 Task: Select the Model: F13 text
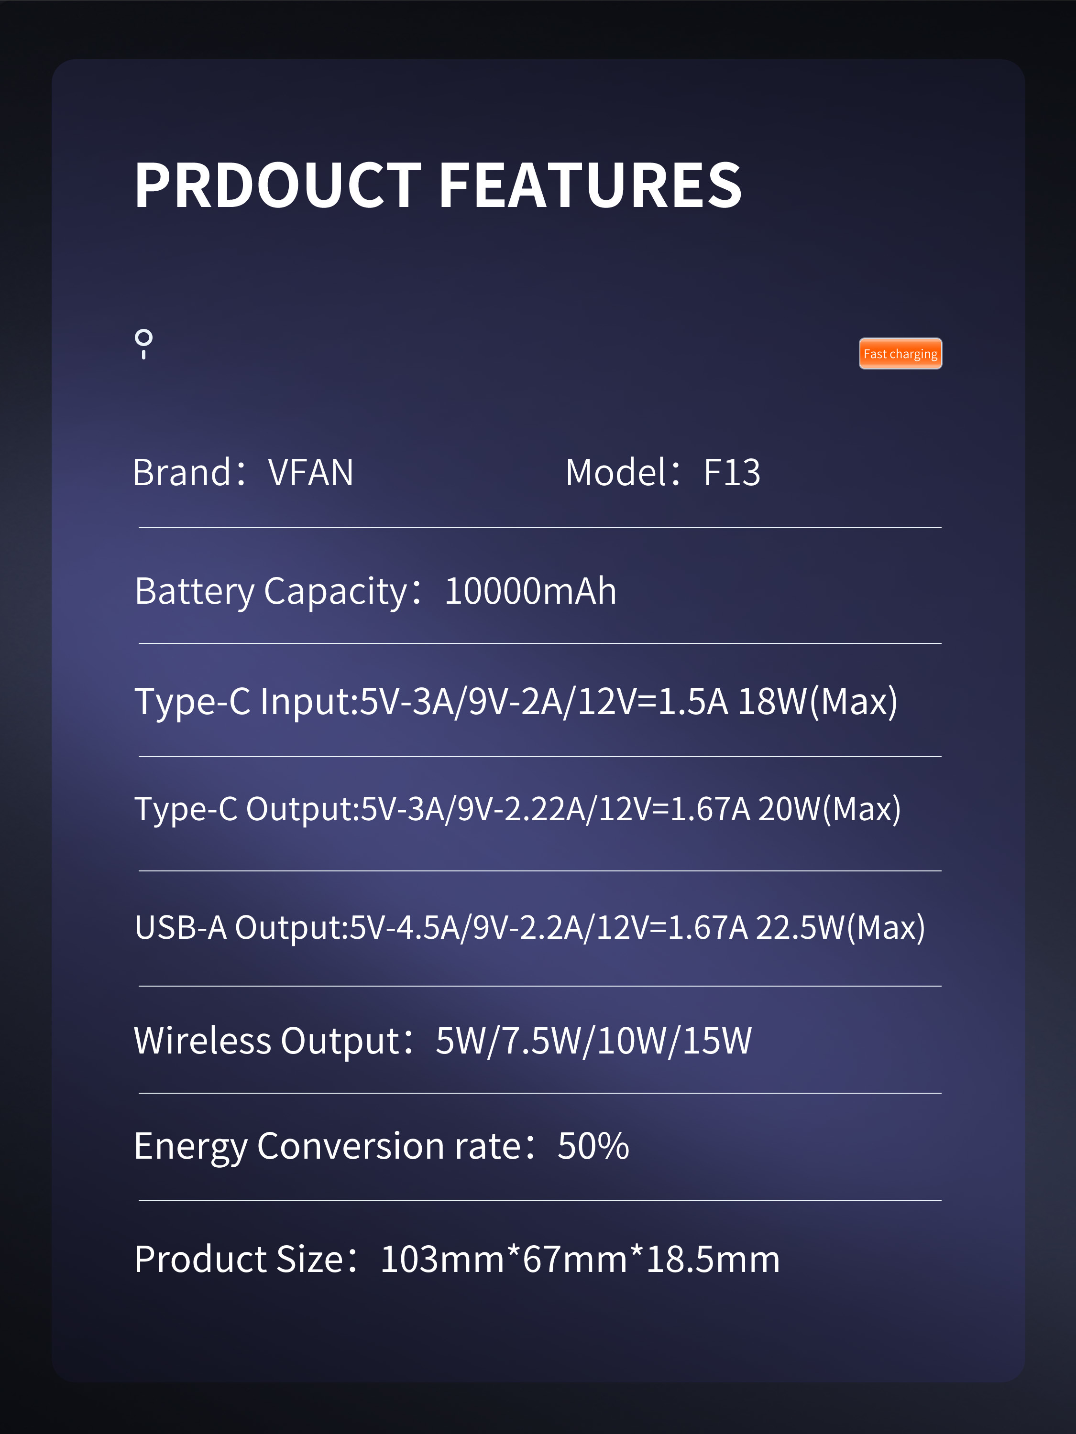[x=663, y=472]
